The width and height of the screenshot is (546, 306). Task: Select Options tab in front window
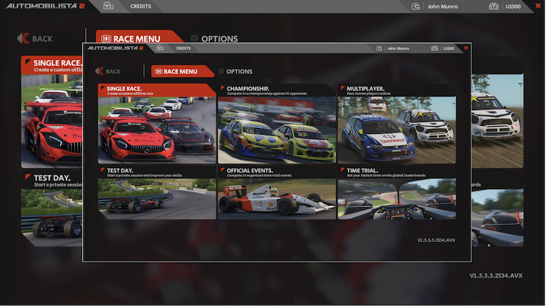(x=236, y=71)
